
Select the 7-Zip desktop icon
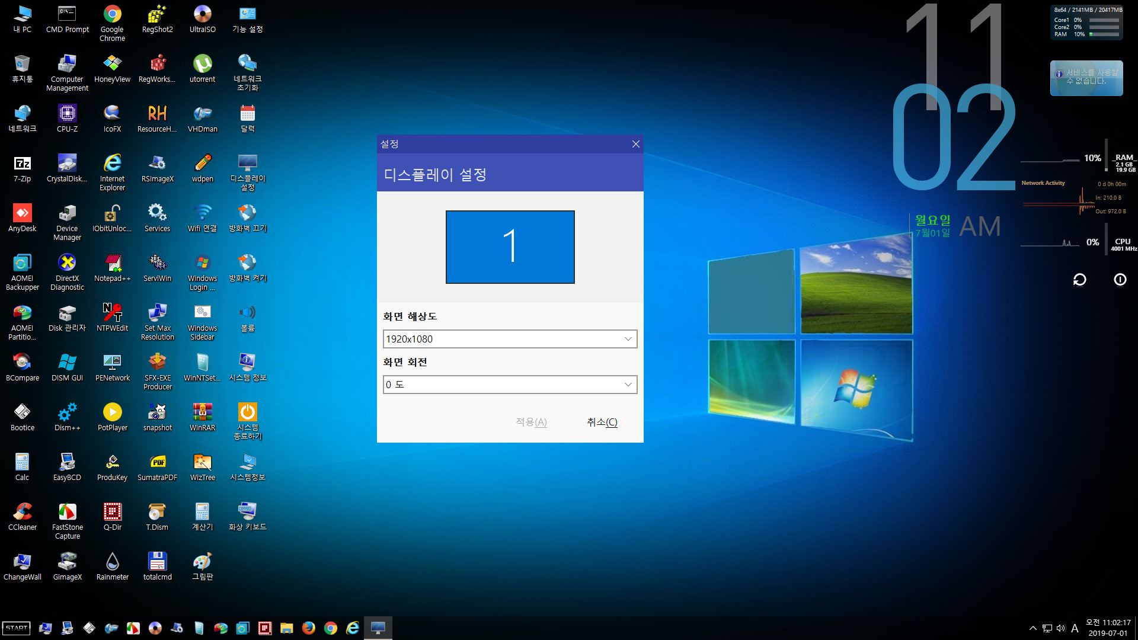tap(23, 169)
